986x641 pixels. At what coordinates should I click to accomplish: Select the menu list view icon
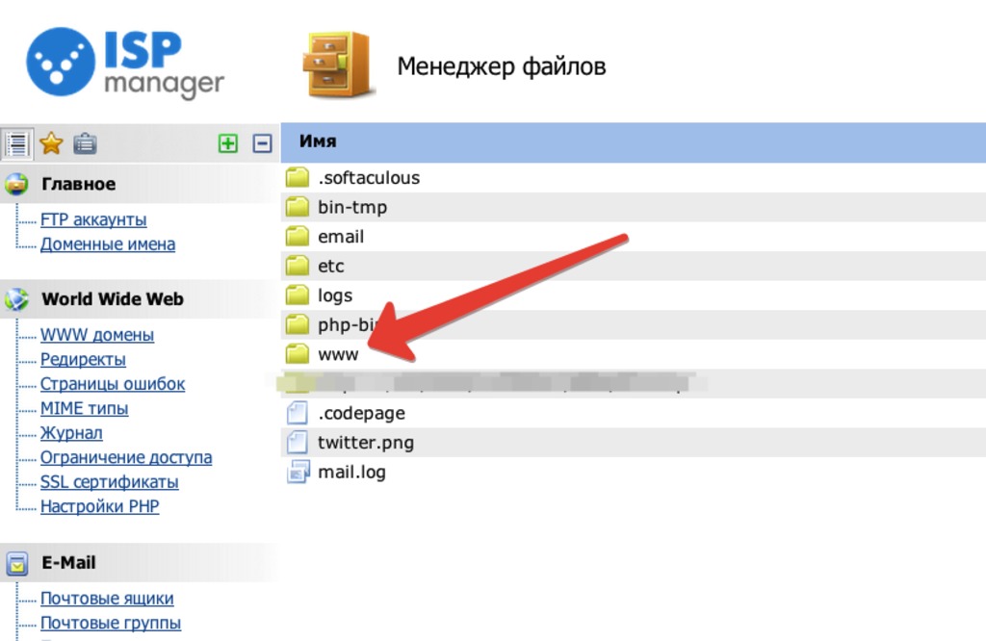16,143
